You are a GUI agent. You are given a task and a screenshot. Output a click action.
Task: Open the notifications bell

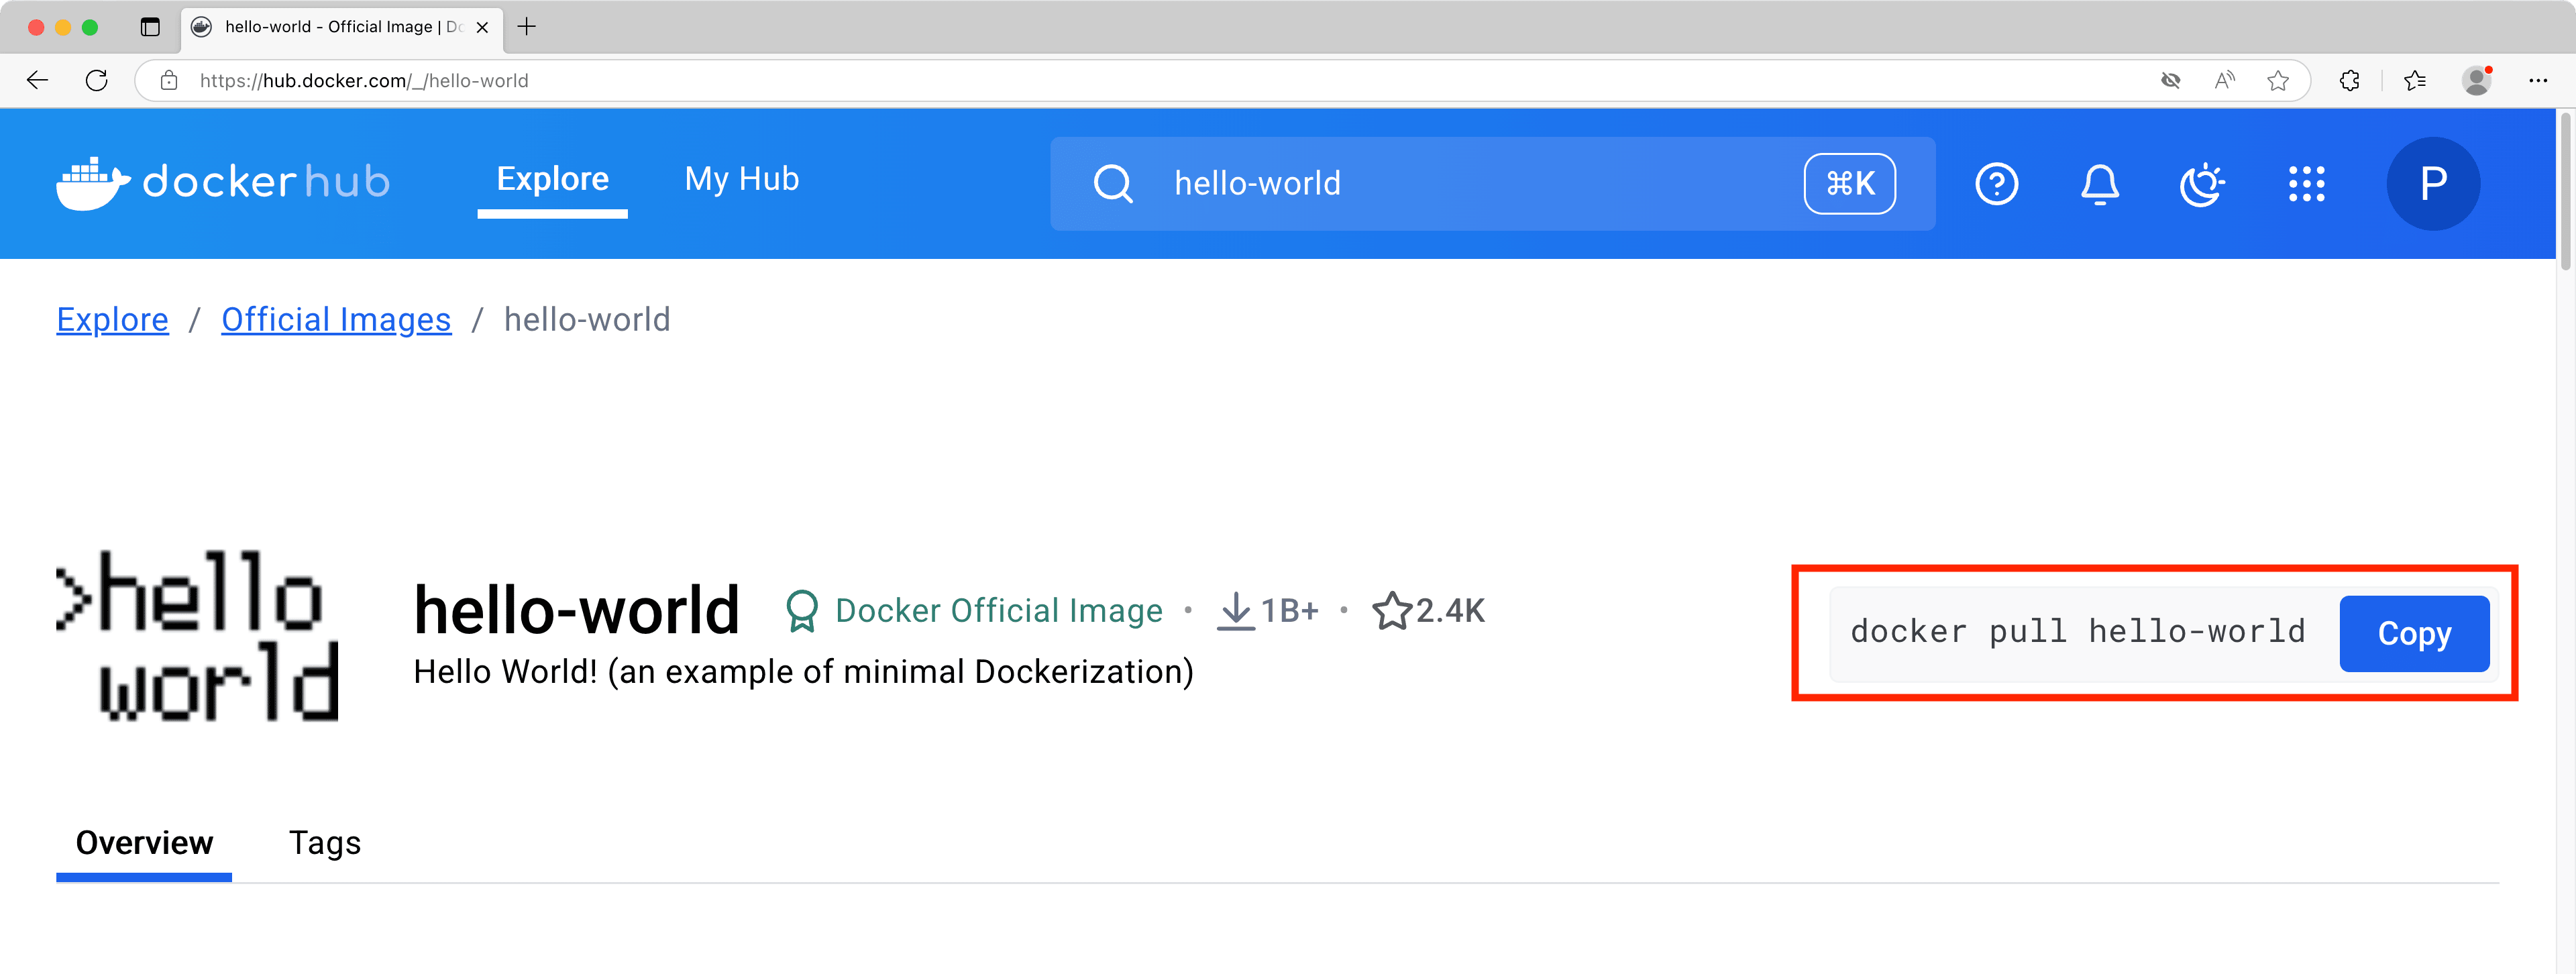2100,184
